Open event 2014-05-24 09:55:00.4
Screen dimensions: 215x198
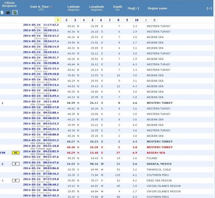pyautogui.click(x=41, y=113)
